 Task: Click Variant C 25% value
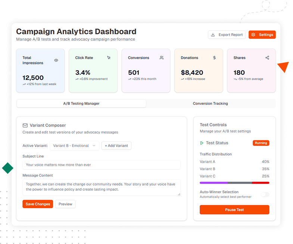[265, 176]
